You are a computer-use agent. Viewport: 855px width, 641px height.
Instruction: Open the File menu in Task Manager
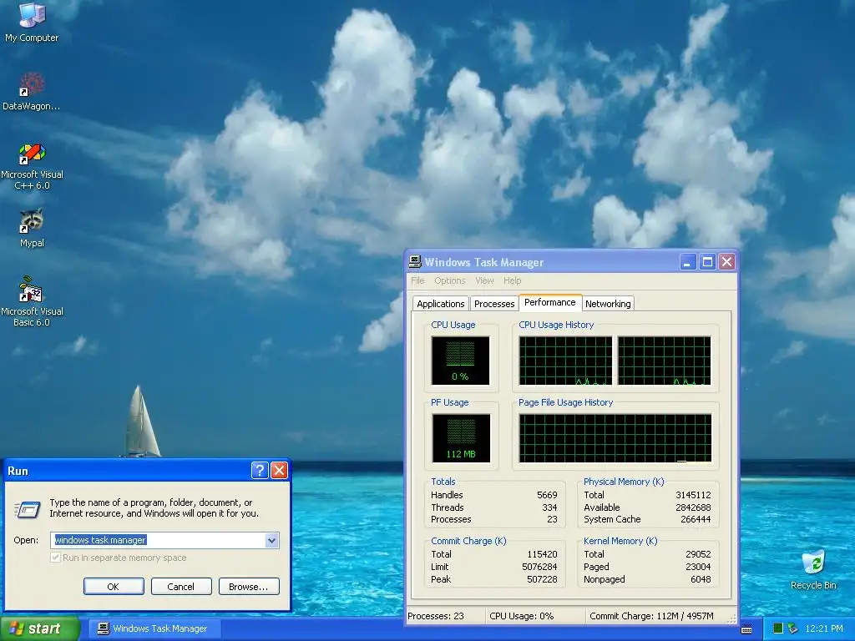click(x=417, y=280)
